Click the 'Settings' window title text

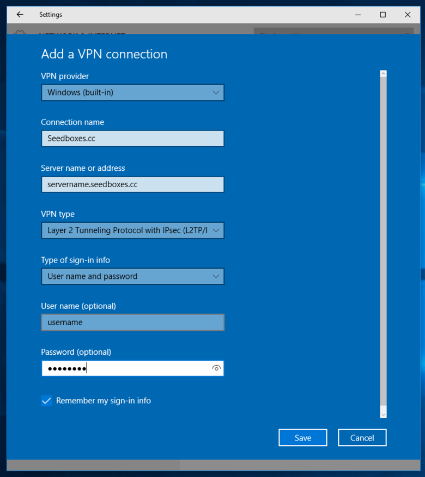pos(51,15)
